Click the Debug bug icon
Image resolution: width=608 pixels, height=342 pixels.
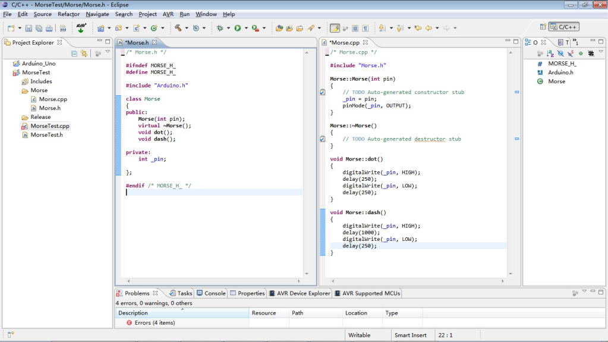point(220,28)
